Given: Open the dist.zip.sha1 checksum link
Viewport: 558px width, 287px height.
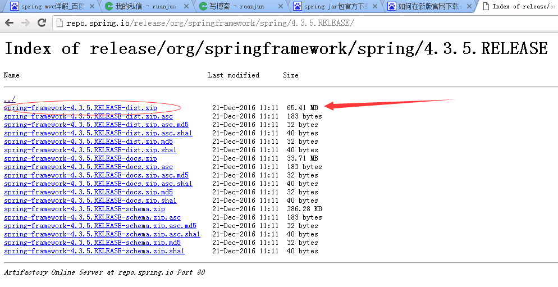Looking at the screenshot, I should coord(90,150).
